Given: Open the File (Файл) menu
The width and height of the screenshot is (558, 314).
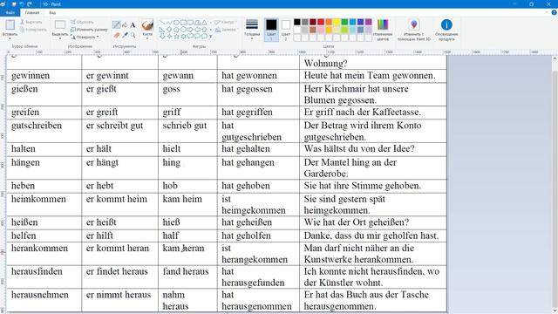Looking at the screenshot, I should (x=10, y=12).
